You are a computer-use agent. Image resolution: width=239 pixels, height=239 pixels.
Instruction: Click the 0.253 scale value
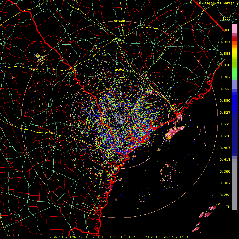coord(225,195)
